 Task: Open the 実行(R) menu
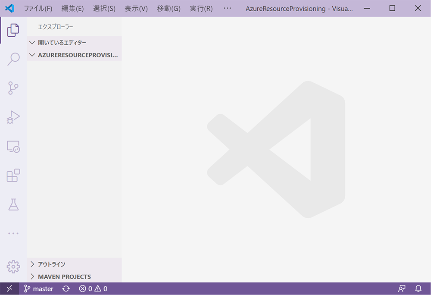[x=201, y=9]
